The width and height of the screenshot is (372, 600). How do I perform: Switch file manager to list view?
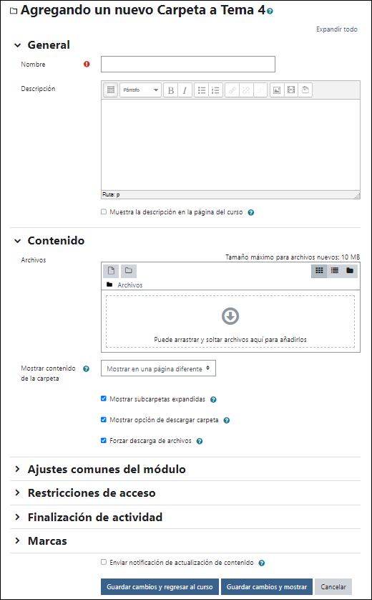335,271
